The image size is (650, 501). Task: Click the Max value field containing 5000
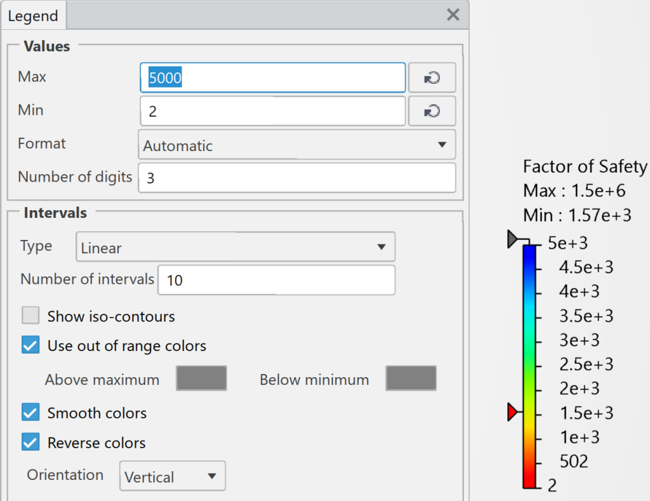pos(273,77)
